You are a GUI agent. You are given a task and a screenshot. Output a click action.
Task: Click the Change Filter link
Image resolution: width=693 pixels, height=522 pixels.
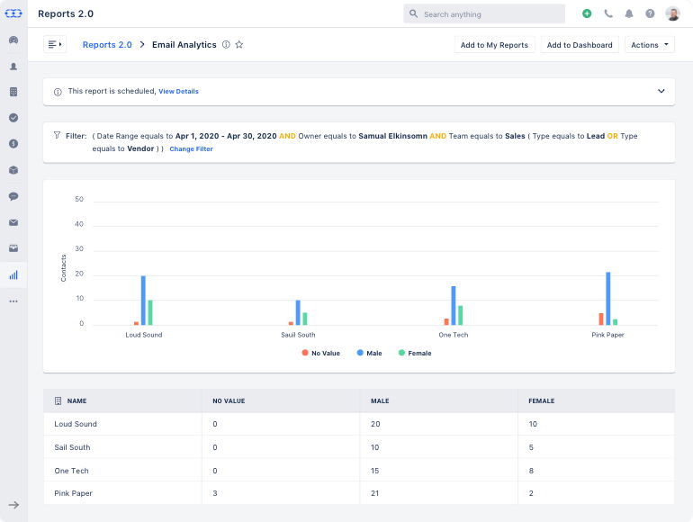pos(191,149)
